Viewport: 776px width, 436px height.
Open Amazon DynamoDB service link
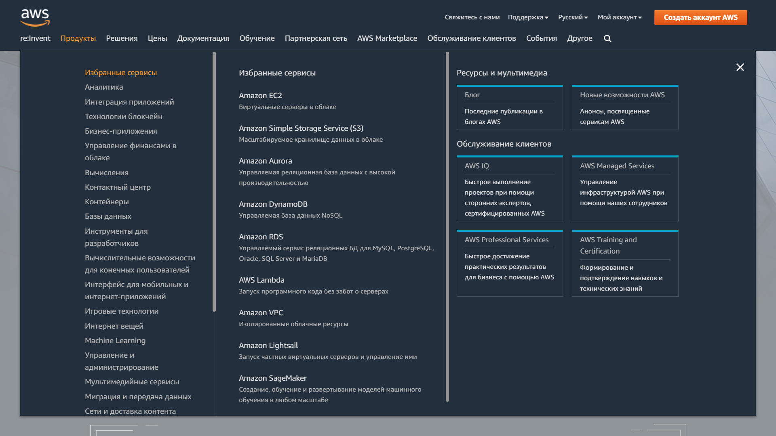273,204
